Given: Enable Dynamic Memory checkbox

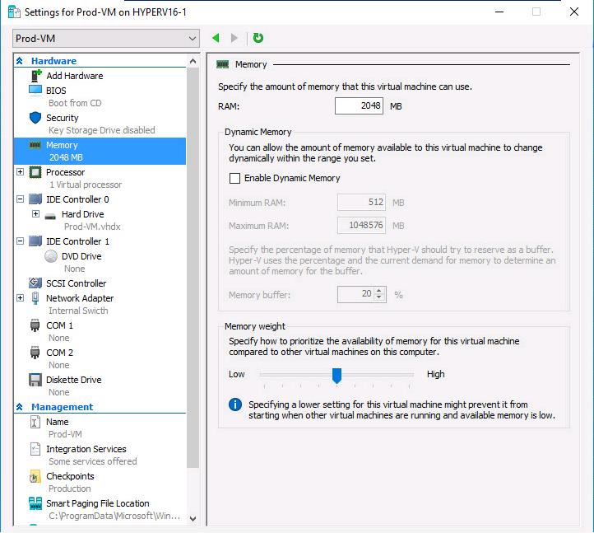Looking at the screenshot, I should tap(234, 178).
